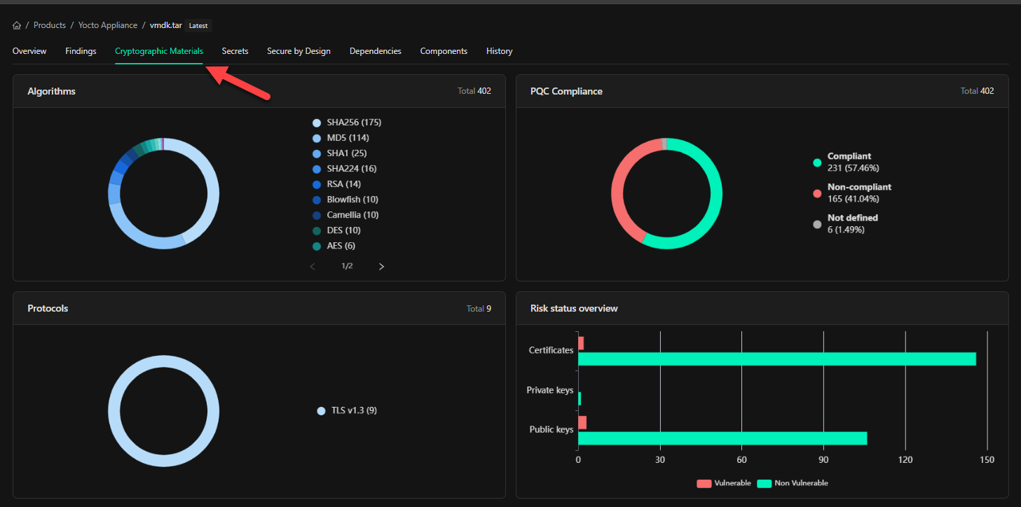The image size is (1021, 507).
Task: Open Yocto Appliance breadcrumb
Action: pyautogui.click(x=108, y=25)
